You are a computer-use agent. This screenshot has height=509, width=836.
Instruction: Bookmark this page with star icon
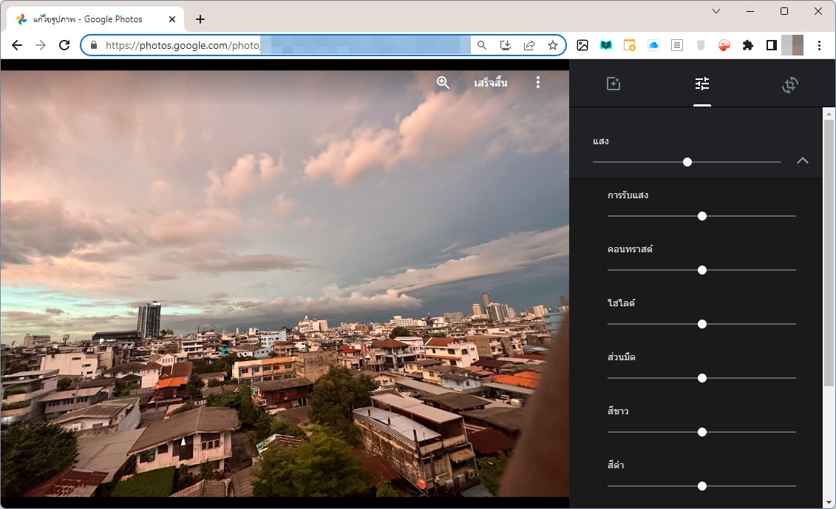[x=553, y=45]
